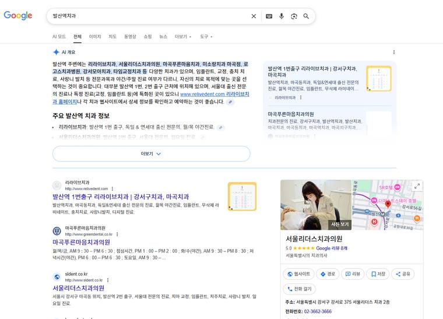Image resolution: width=443 pixels, height=319 pixels.
Task: Open options dots next to www.relivedent.com
Action: point(112,189)
